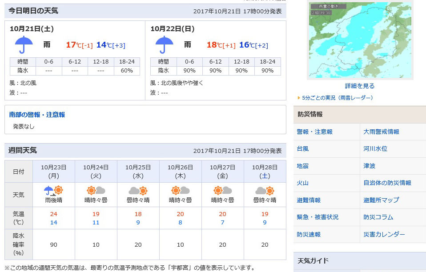
Task: Open 警報・注意報 in the 防災情報 list
Action: (x=315, y=132)
